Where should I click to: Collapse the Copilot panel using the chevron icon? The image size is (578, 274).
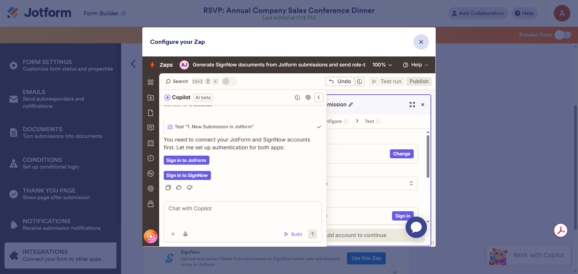click(319, 97)
